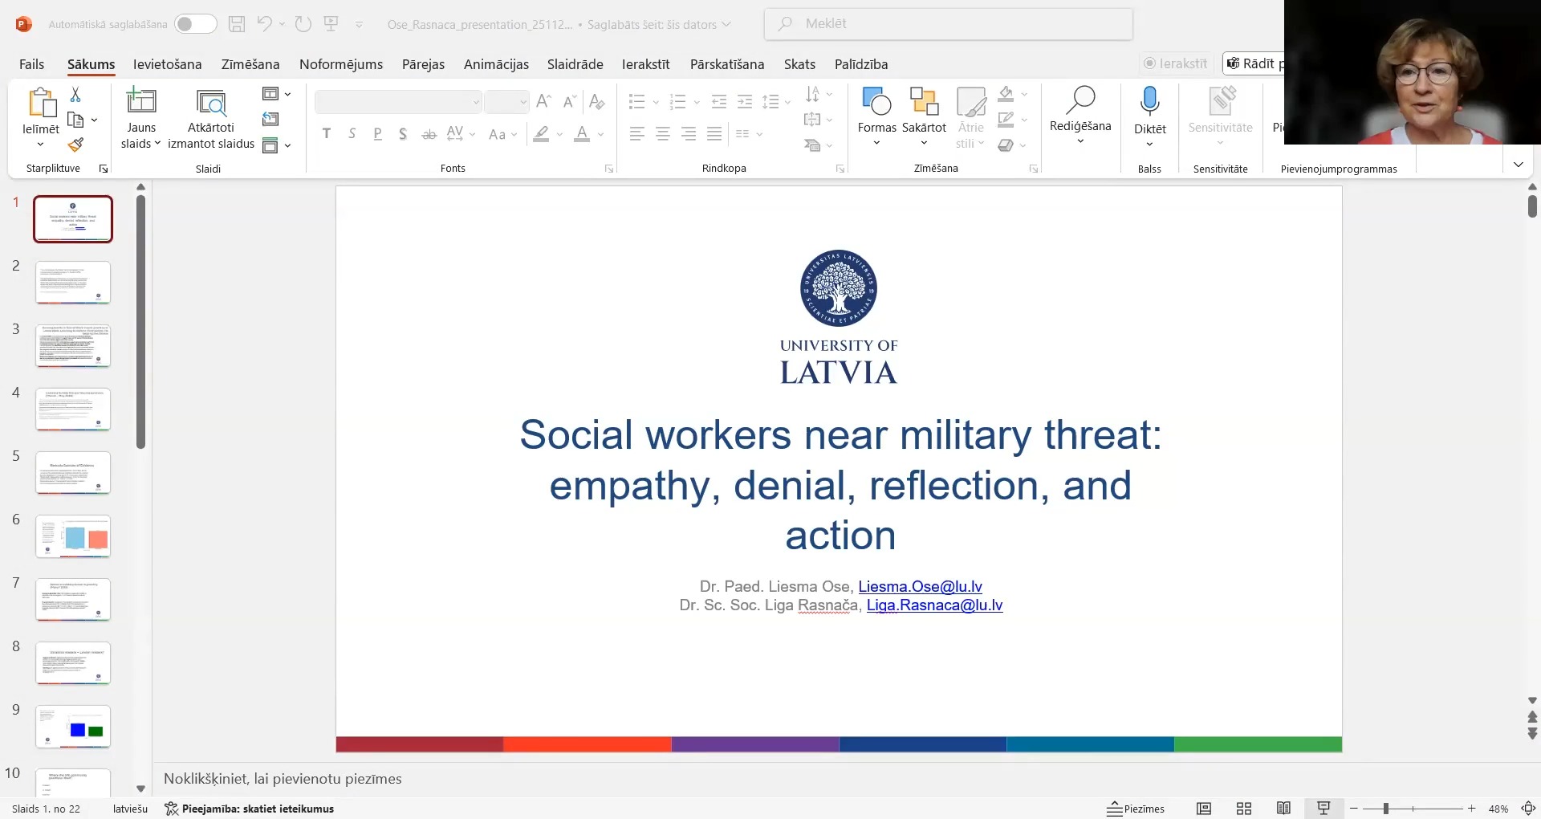Toggle text shadow S button
Viewport: 1541px width, 819px height.
click(403, 134)
